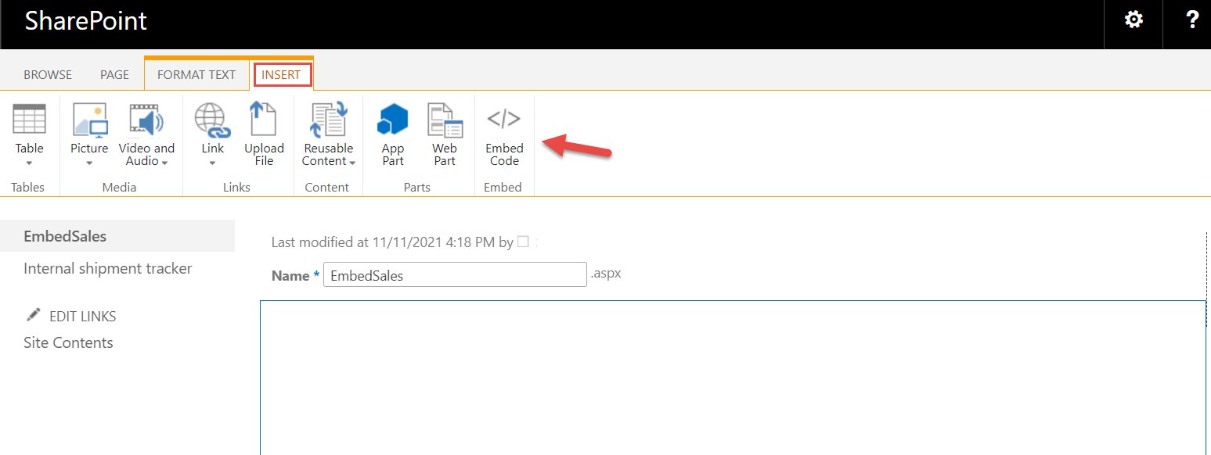1211x455 pixels.
Task: Select the INSERT ribbon tab
Action: coord(282,75)
